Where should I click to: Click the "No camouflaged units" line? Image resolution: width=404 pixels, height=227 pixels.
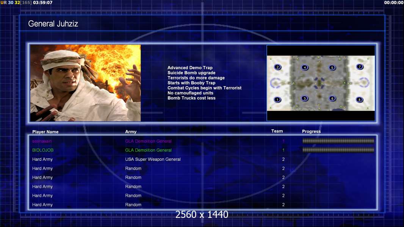(x=190, y=93)
